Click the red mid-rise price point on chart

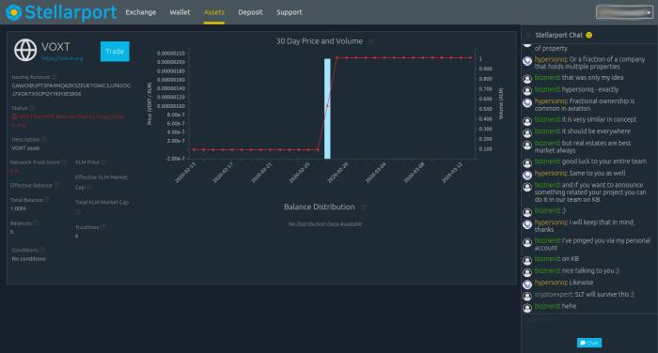[327, 106]
